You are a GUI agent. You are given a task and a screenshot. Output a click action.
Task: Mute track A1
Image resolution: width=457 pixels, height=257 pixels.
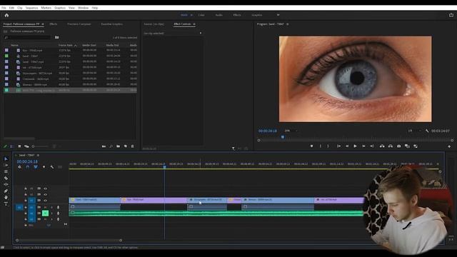(45, 207)
